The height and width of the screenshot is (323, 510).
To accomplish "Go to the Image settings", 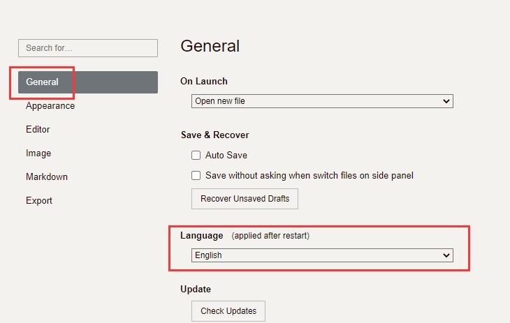I will click(38, 153).
